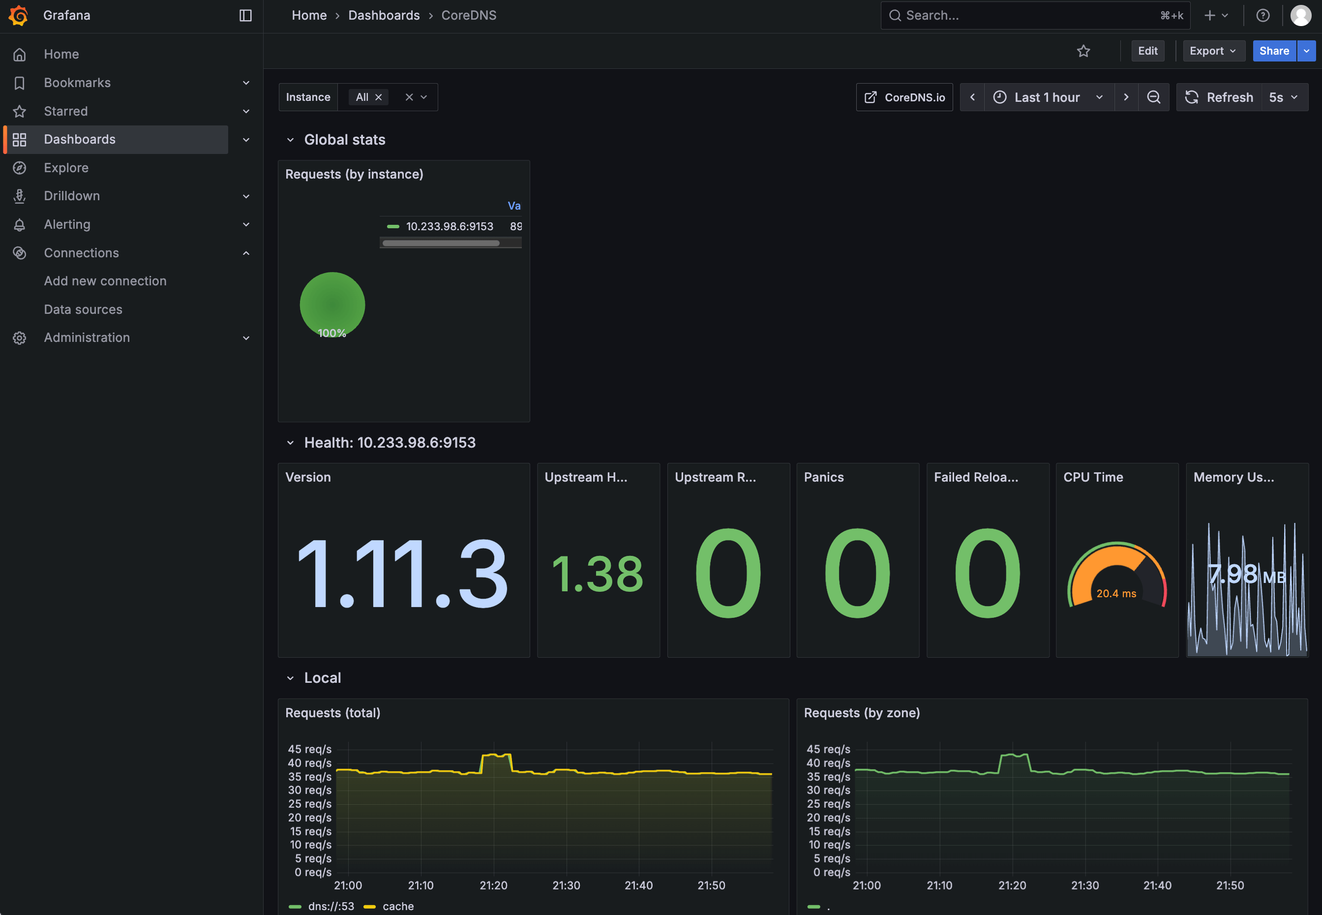Viewport: 1322px width, 915px height.
Task: Select the Alerting bell icon
Action: (x=20, y=224)
